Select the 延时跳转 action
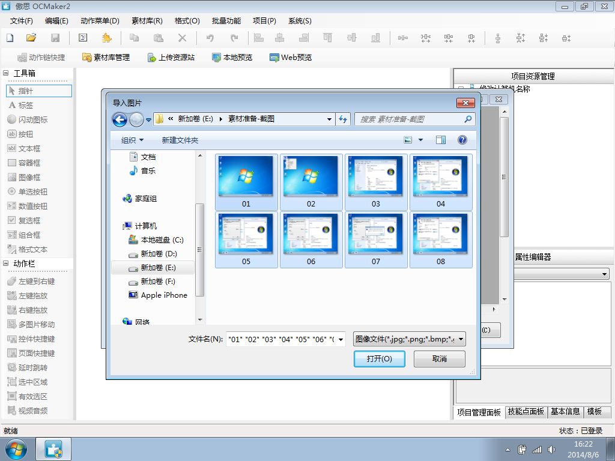 tap(28, 368)
